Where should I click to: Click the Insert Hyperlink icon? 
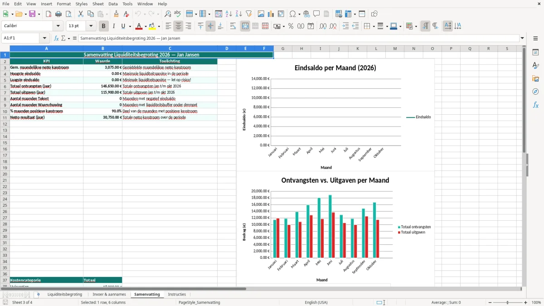pos(306,14)
